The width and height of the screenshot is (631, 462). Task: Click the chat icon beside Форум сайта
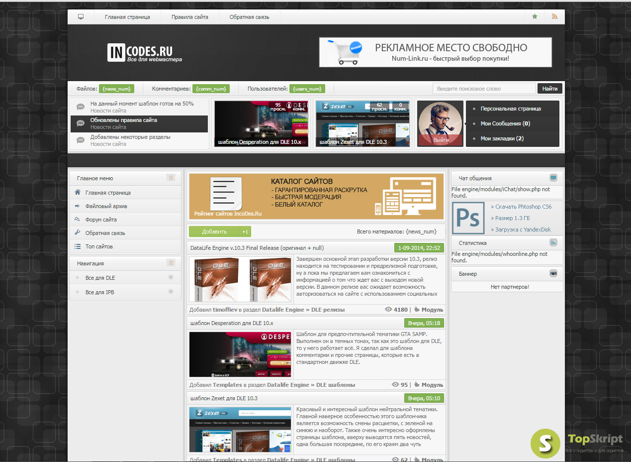point(77,219)
